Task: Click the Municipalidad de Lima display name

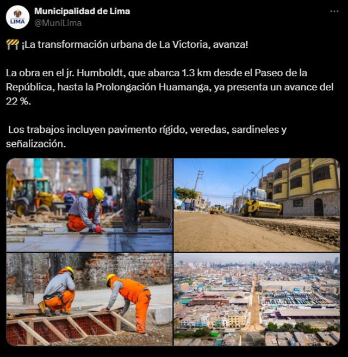Action: (x=82, y=11)
